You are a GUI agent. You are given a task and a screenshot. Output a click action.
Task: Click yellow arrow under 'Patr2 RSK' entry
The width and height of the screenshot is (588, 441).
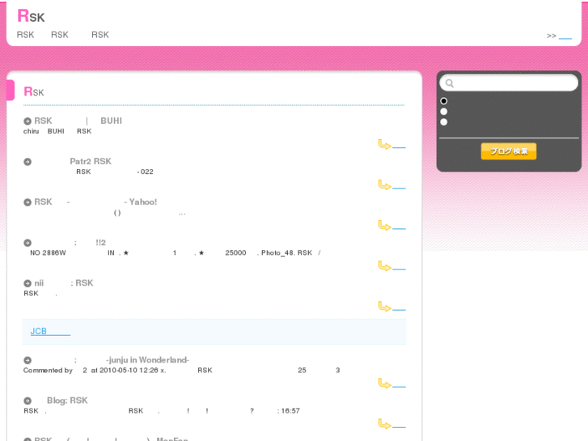click(x=385, y=184)
